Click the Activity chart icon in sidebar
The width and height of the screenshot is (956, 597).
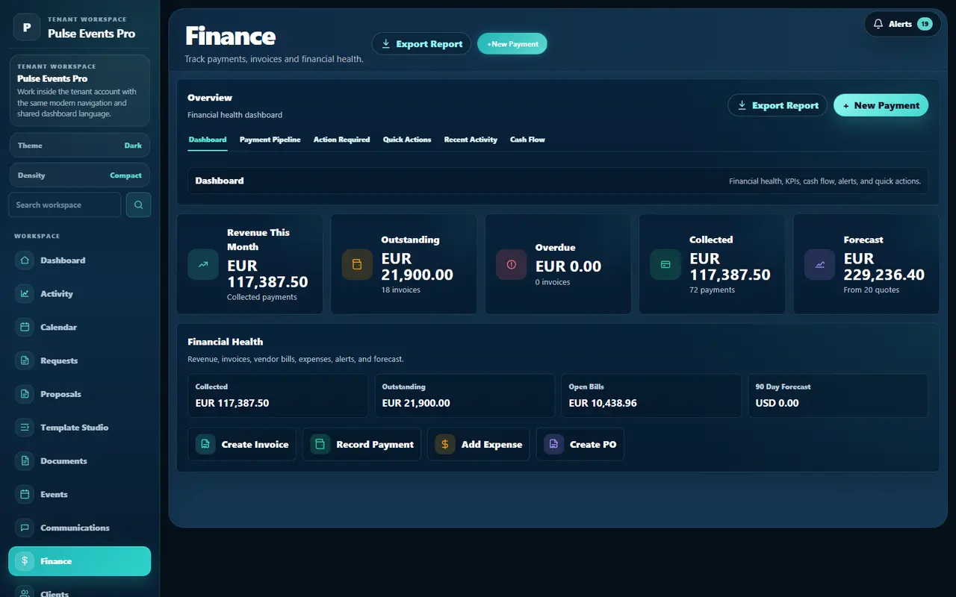(25, 294)
